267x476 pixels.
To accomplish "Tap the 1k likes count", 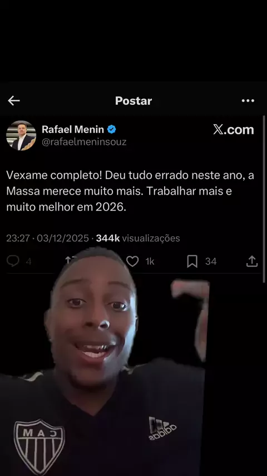I will pos(150,261).
